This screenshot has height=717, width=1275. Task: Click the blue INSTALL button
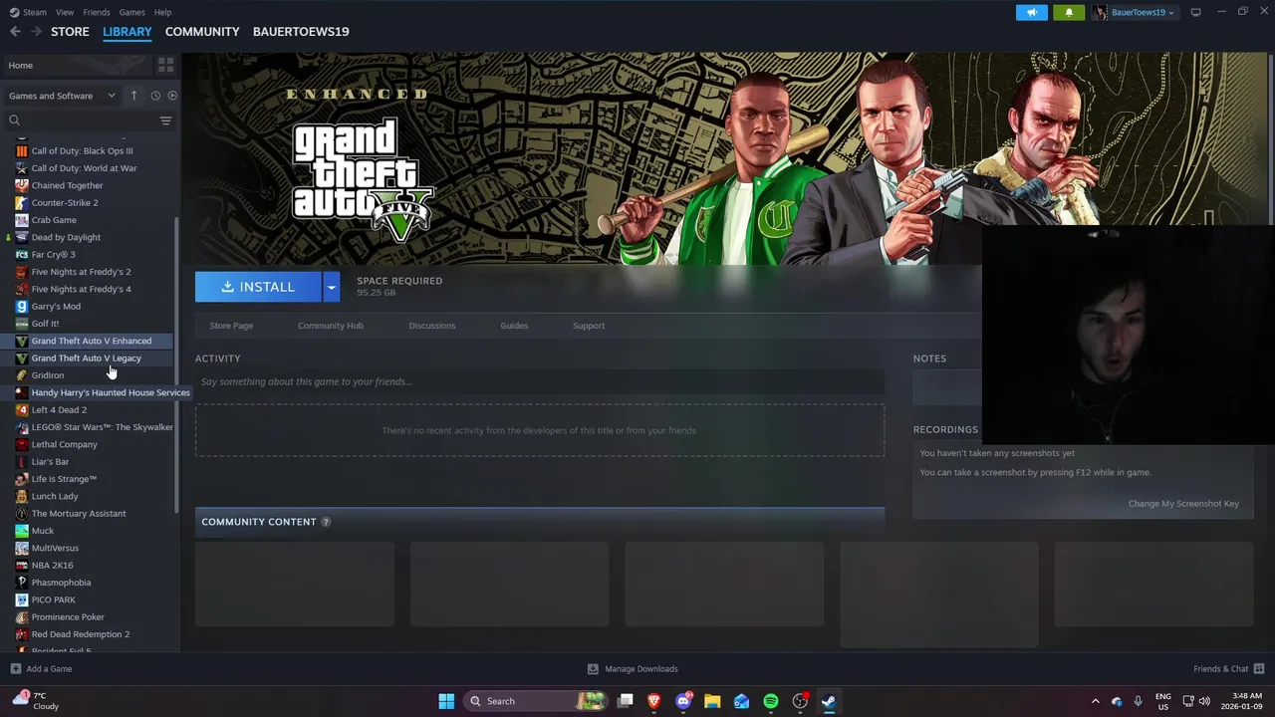(x=258, y=287)
